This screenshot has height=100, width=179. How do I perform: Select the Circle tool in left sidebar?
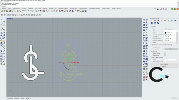point(1,25)
